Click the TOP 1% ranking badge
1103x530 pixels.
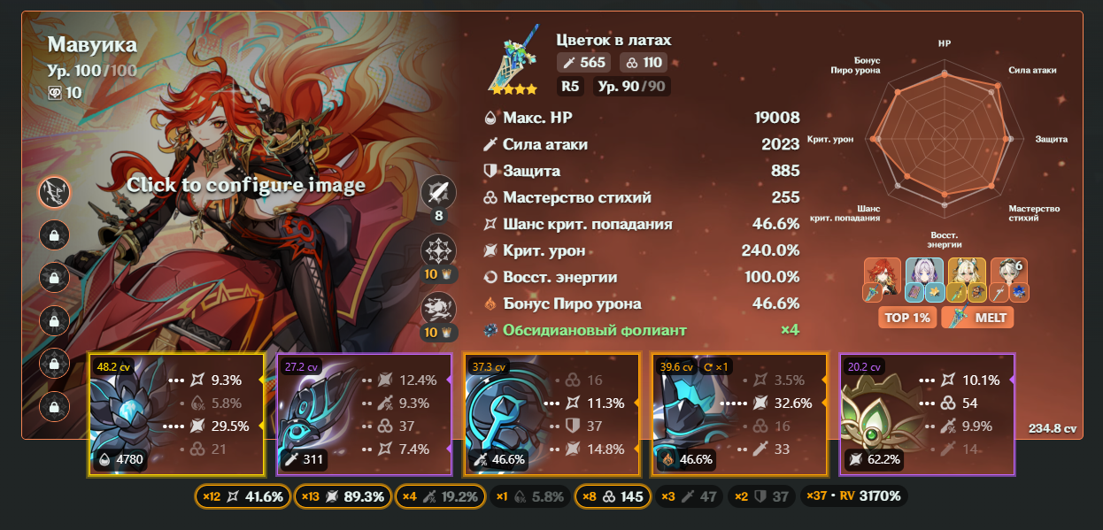(x=906, y=317)
